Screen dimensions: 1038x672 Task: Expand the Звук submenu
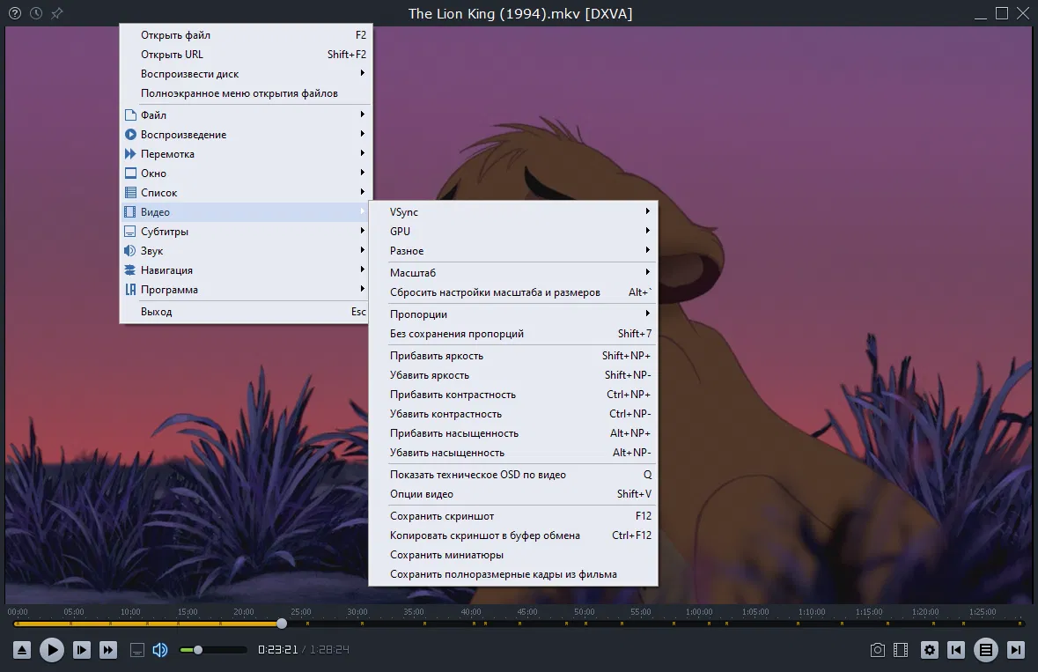246,251
